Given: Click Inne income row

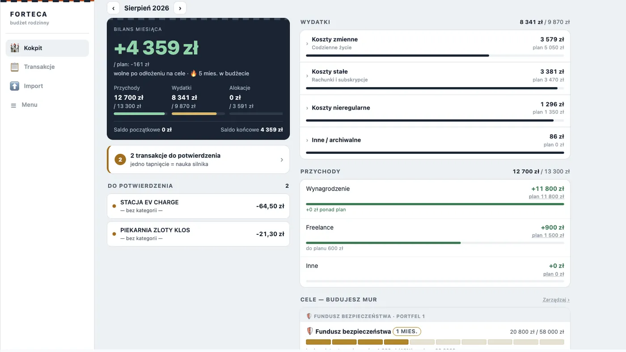Looking at the screenshot, I should (435, 272).
